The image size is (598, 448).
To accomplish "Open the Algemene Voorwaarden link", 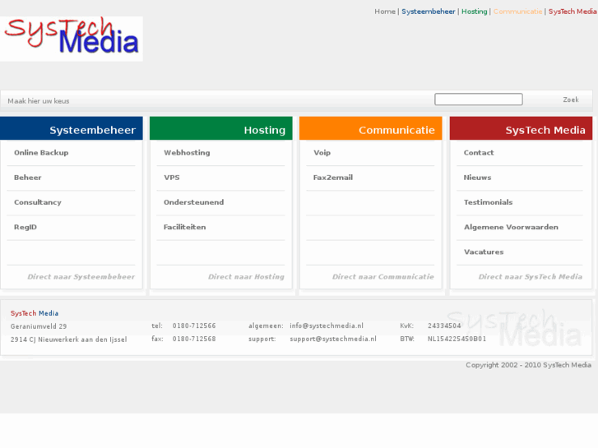I will point(511,227).
